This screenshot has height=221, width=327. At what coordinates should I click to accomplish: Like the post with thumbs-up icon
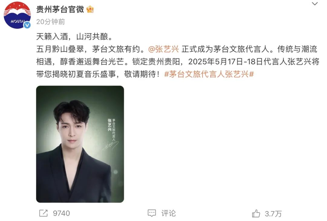tap(256, 213)
